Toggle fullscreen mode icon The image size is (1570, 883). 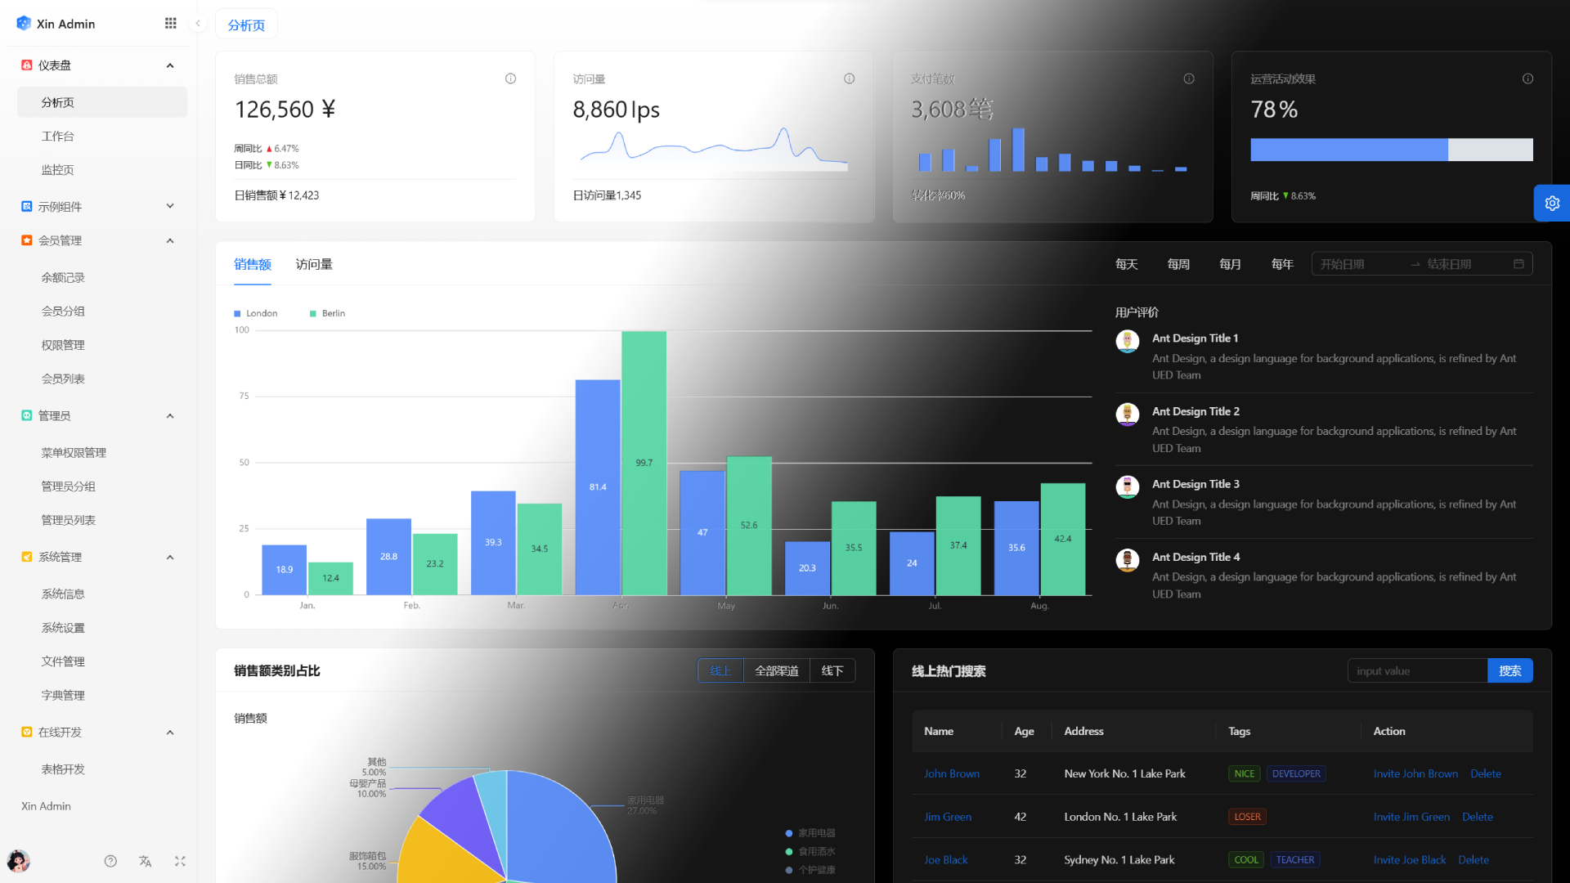[x=180, y=861]
